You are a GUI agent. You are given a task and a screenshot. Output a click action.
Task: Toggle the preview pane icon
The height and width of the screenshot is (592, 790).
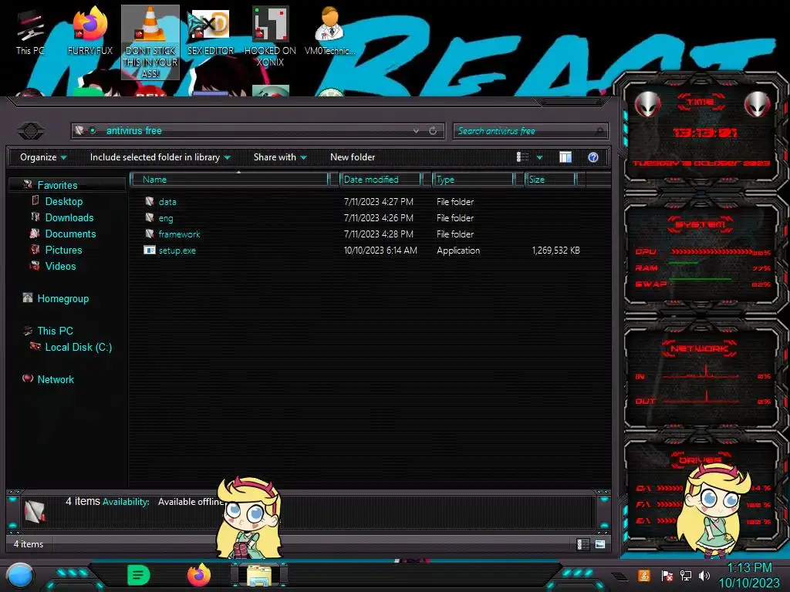[x=565, y=157]
